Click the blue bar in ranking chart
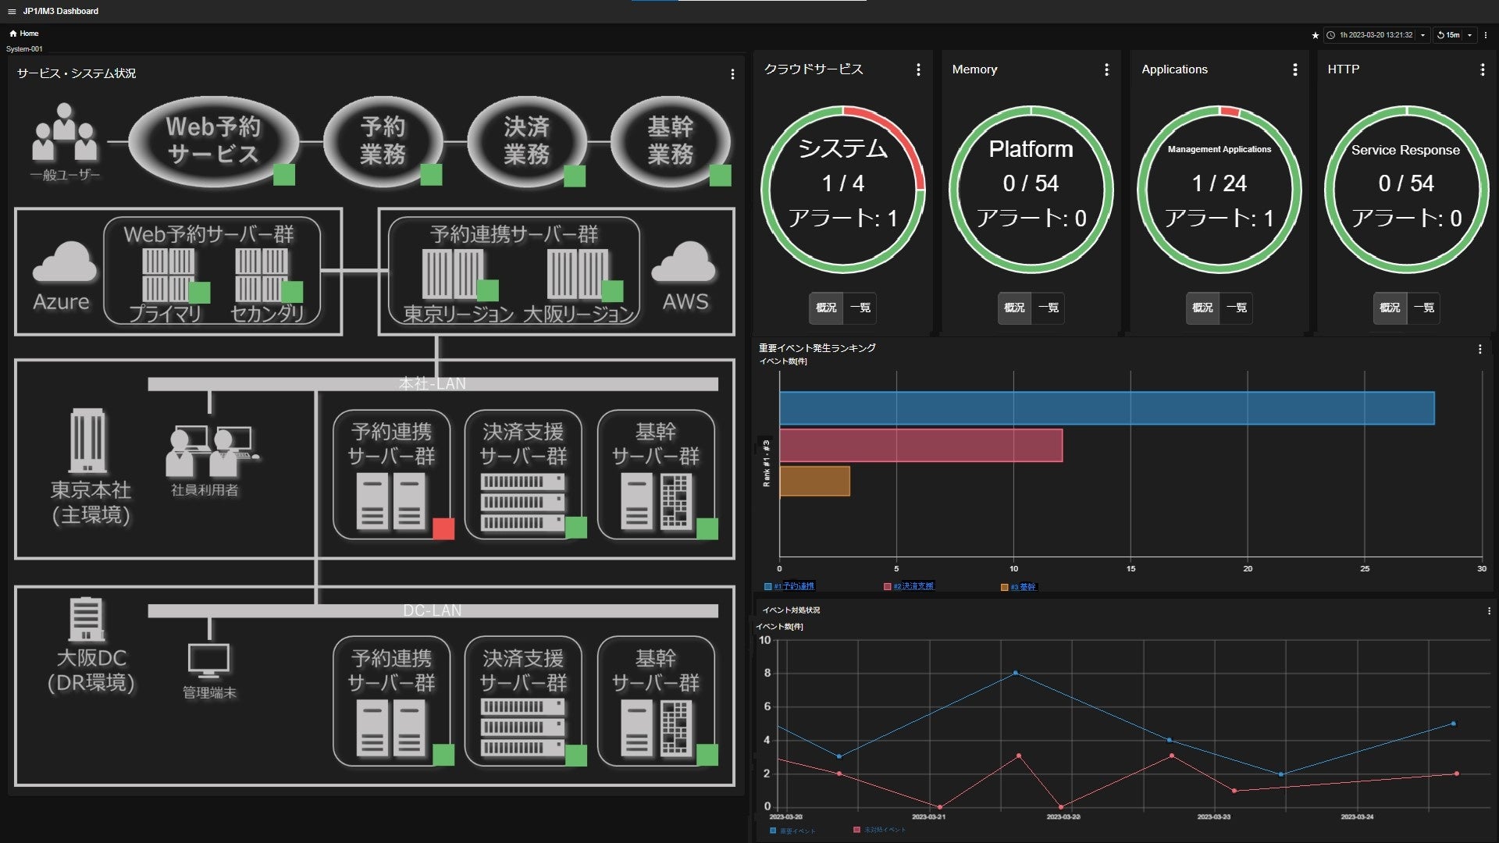Image resolution: width=1499 pixels, height=843 pixels. (x=1106, y=408)
